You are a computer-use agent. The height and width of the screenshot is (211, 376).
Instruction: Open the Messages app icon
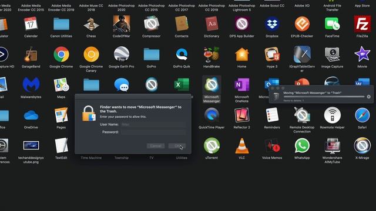122,84
